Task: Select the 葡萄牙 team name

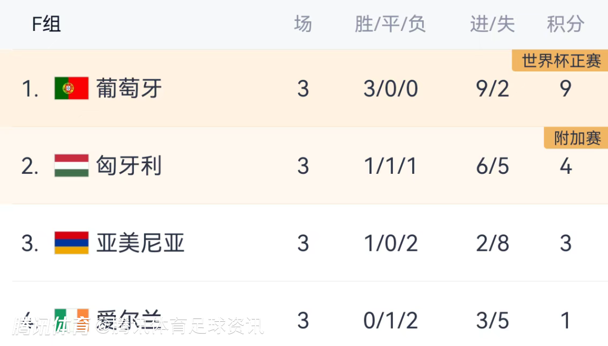Action: pyautogui.click(x=129, y=88)
